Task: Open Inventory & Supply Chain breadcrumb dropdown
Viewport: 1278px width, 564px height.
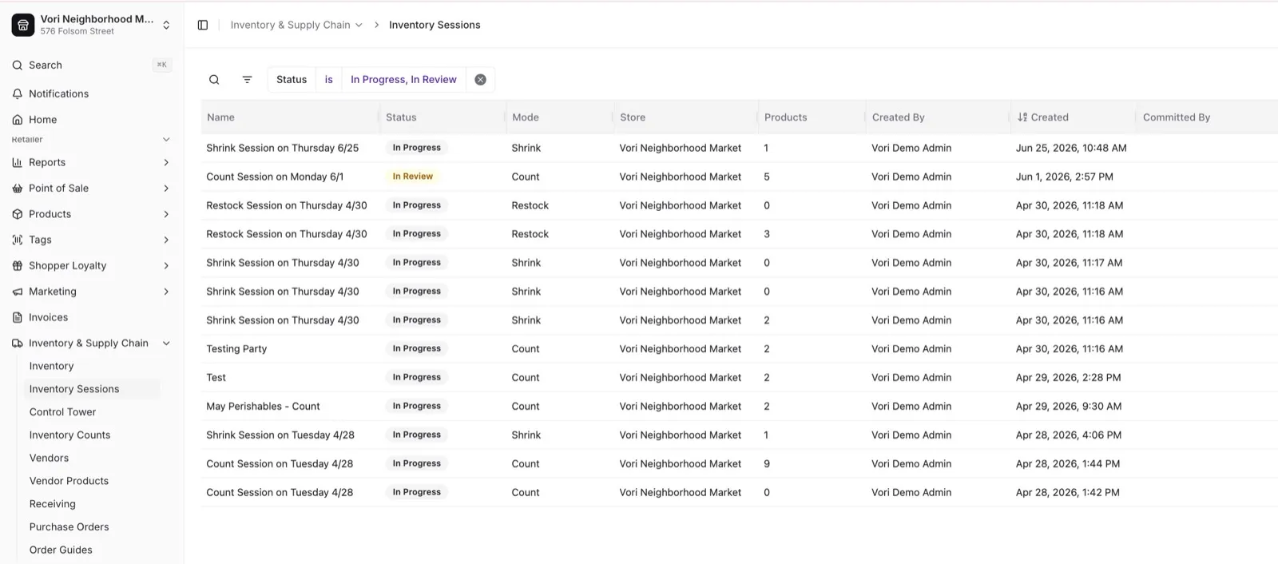Action: click(296, 25)
